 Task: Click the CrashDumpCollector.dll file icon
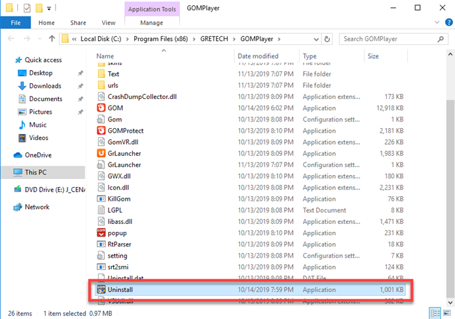(101, 96)
